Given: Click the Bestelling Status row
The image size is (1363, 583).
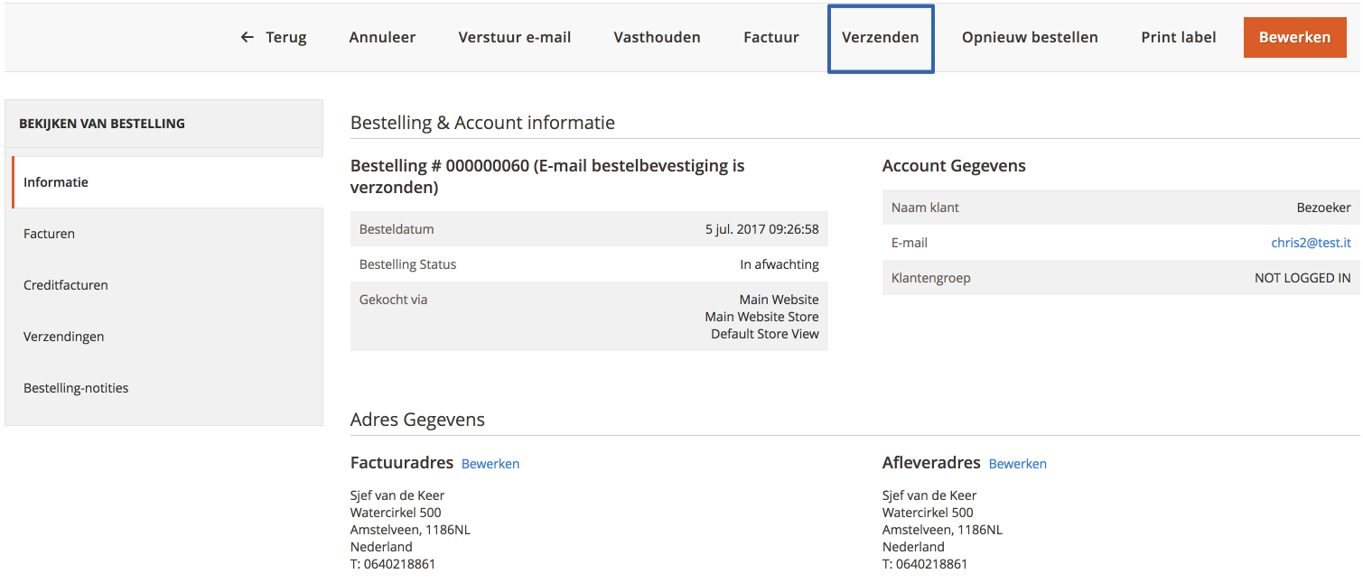Looking at the screenshot, I should coord(587,264).
